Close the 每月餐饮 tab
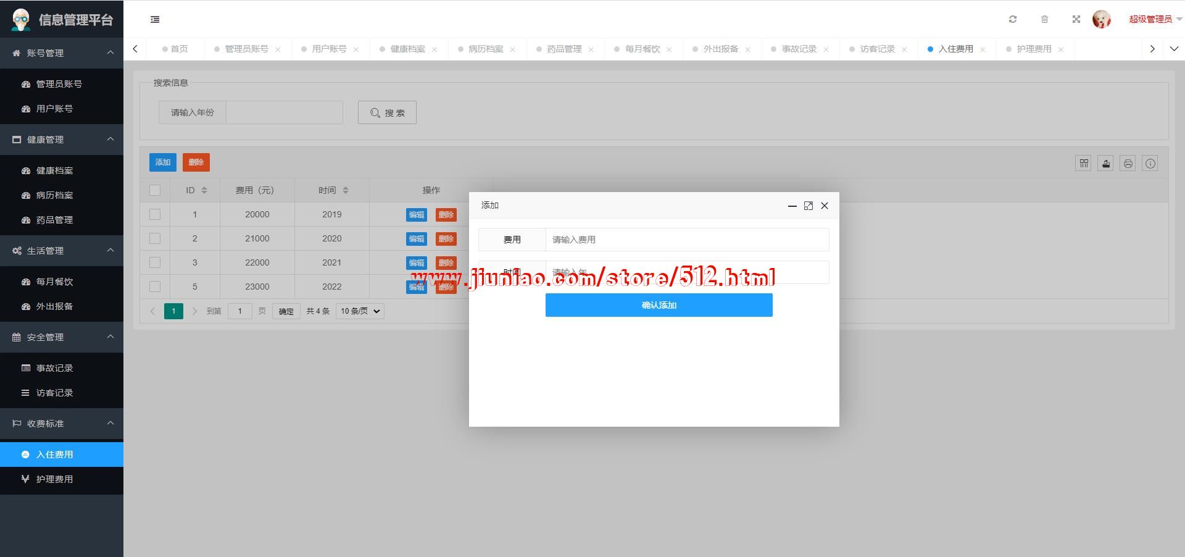The image size is (1185, 557). tap(669, 49)
